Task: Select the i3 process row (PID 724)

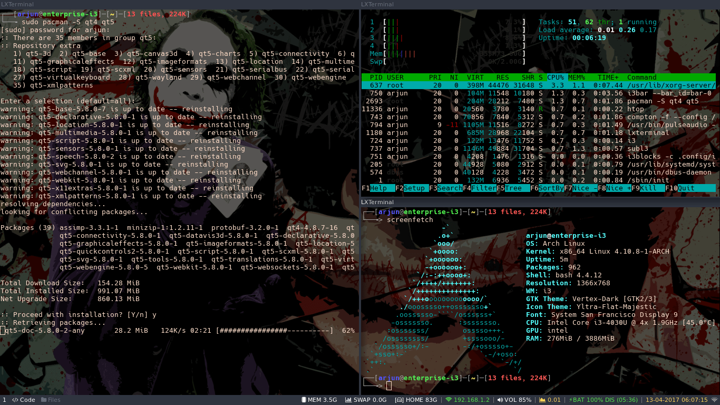Action: [539, 141]
